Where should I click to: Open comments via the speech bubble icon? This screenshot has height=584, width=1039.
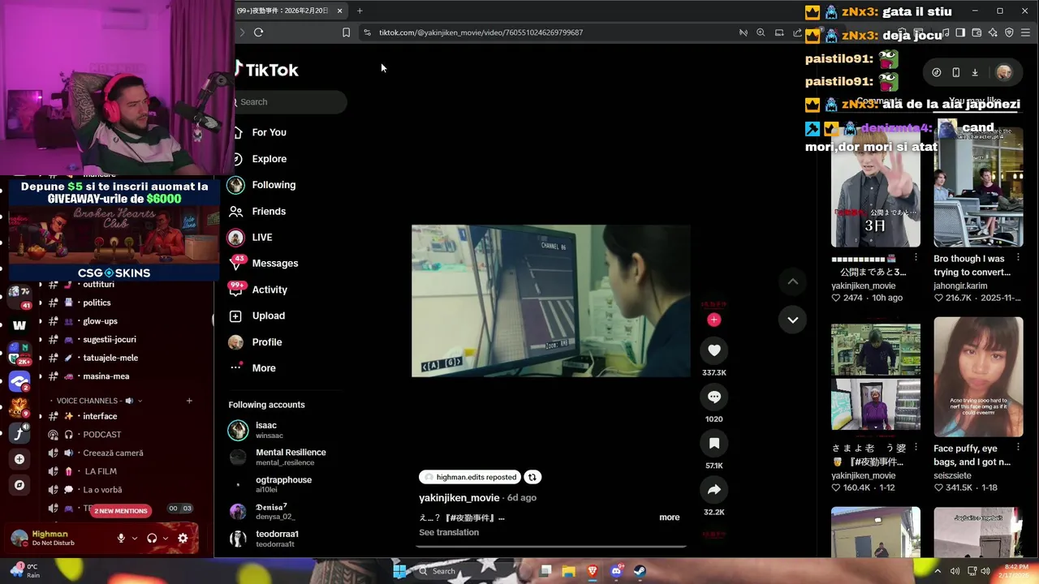pos(714,397)
